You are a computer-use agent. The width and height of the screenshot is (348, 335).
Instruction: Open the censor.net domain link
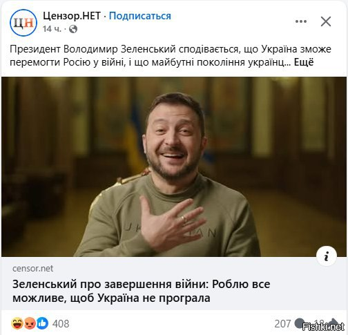32,269
